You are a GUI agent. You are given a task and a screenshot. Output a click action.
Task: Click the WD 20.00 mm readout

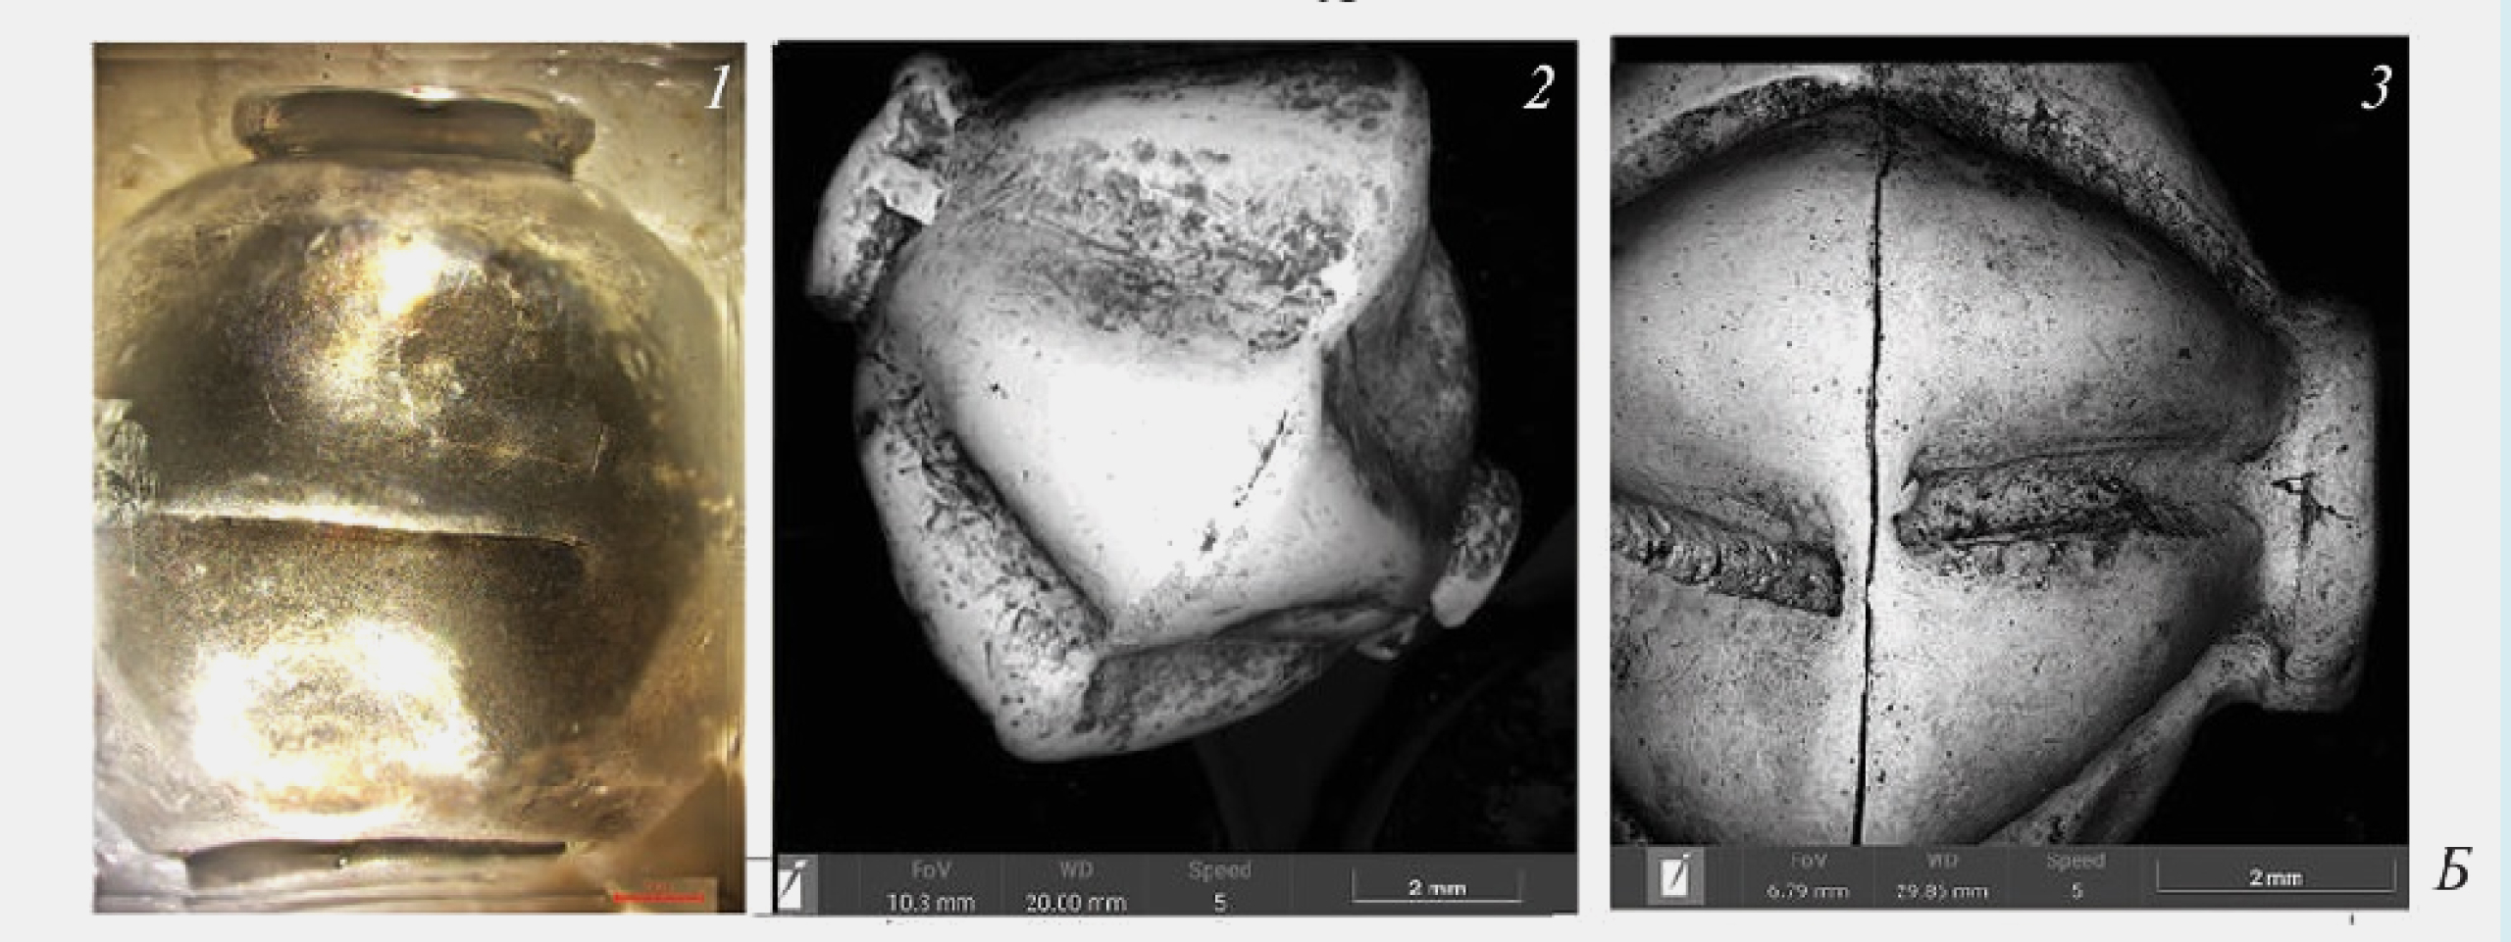(1075, 901)
